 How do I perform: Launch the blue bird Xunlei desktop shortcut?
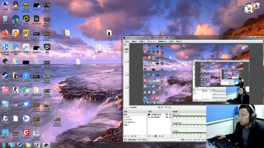point(26,105)
